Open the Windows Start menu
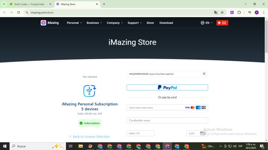 point(5,146)
